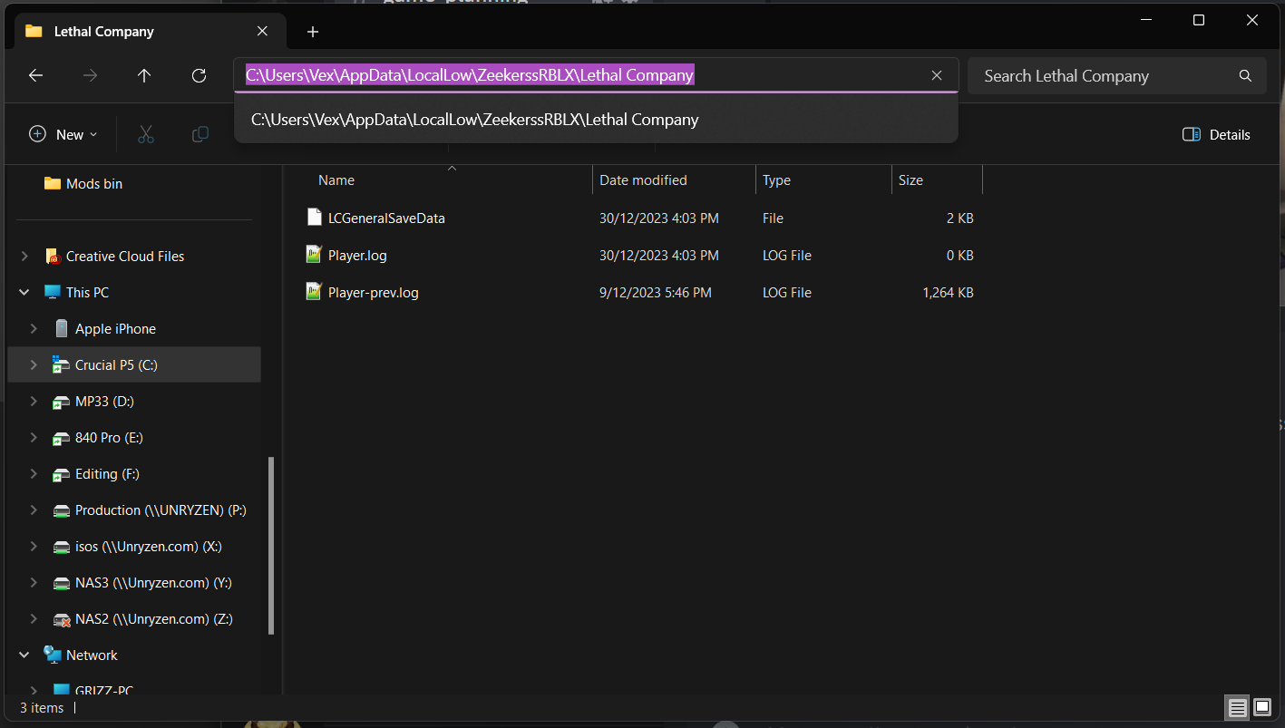Click the Cut scissors icon
Screen dimensions: 1285x728
(146, 134)
